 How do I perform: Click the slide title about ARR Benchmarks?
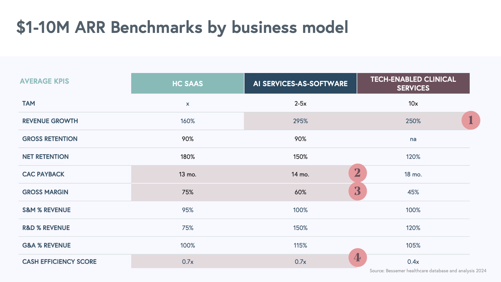(x=182, y=27)
